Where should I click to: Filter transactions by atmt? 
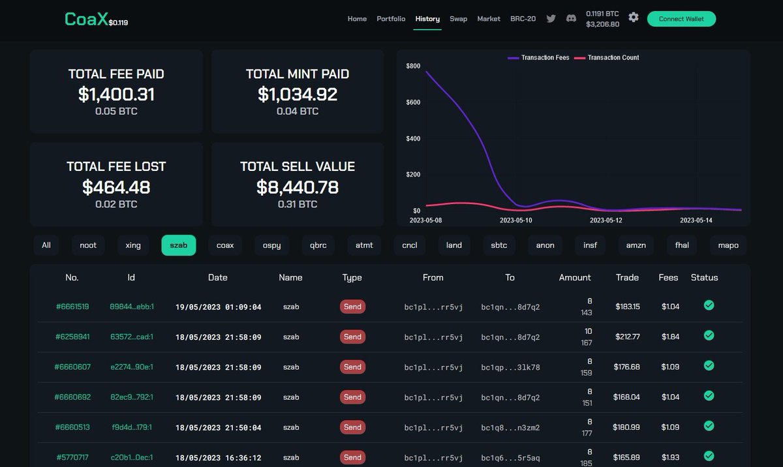pyautogui.click(x=364, y=245)
